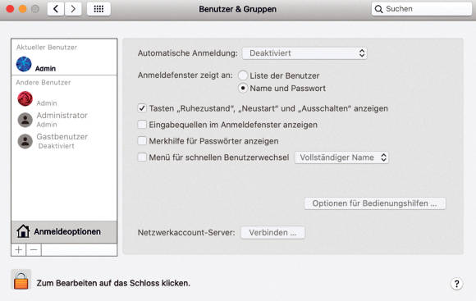The height and width of the screenshot is (301, 476).
Task: Click the orange lock icon to unlock
Action: pyautogui.click(x=21, y=280)
